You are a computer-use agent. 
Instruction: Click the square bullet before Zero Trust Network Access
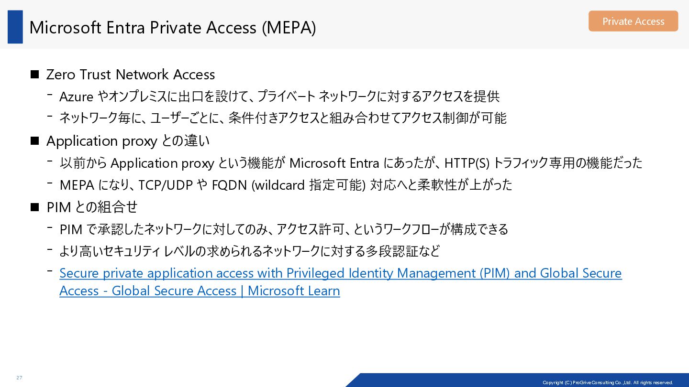[x=34, y=75]
